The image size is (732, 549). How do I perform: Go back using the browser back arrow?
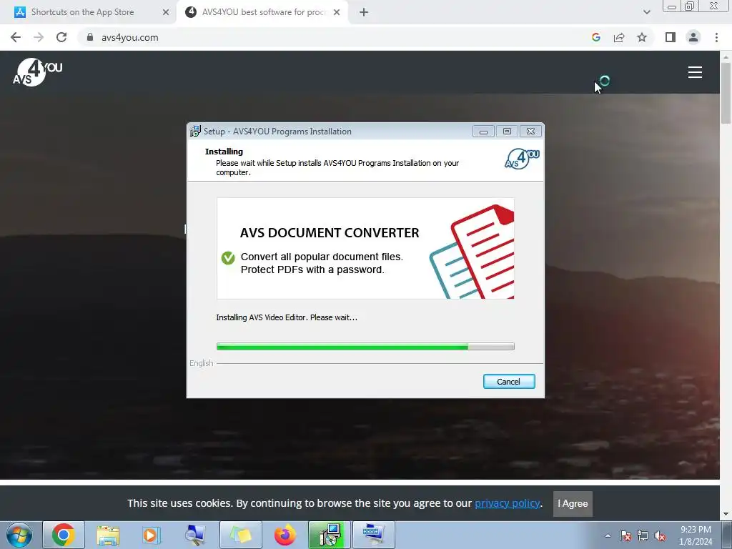click(16, 37)
